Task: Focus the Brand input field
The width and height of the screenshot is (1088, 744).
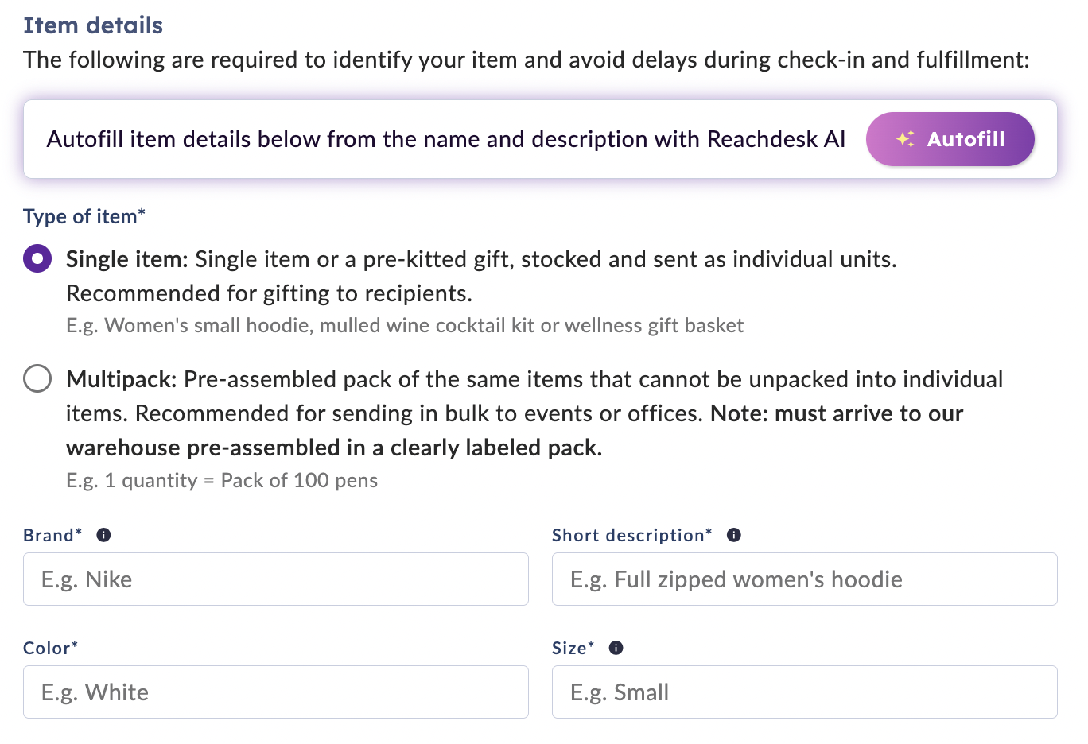Action: click(276, 579)
